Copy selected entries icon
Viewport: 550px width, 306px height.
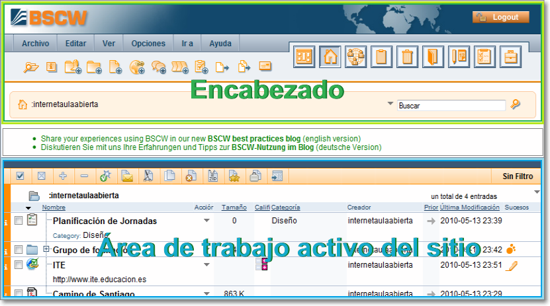point(170,176)
